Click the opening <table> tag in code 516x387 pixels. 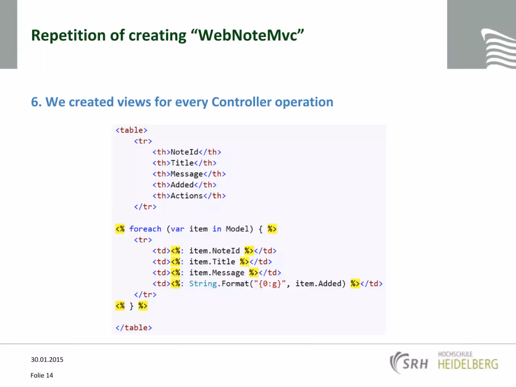(131, 130)
